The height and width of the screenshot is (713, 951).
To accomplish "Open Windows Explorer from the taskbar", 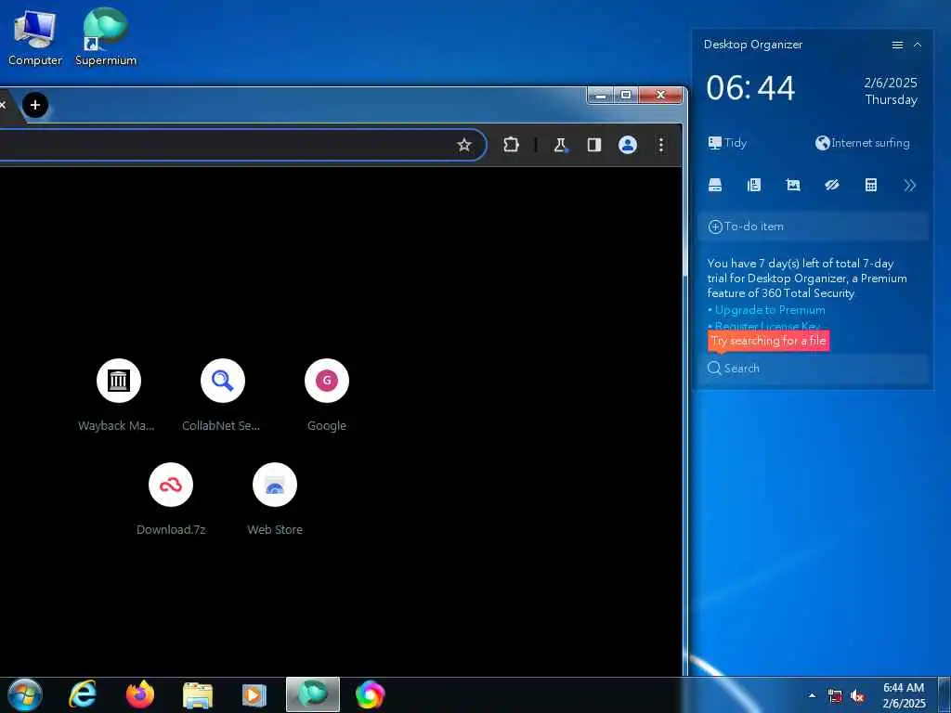I will pos(198,695).
